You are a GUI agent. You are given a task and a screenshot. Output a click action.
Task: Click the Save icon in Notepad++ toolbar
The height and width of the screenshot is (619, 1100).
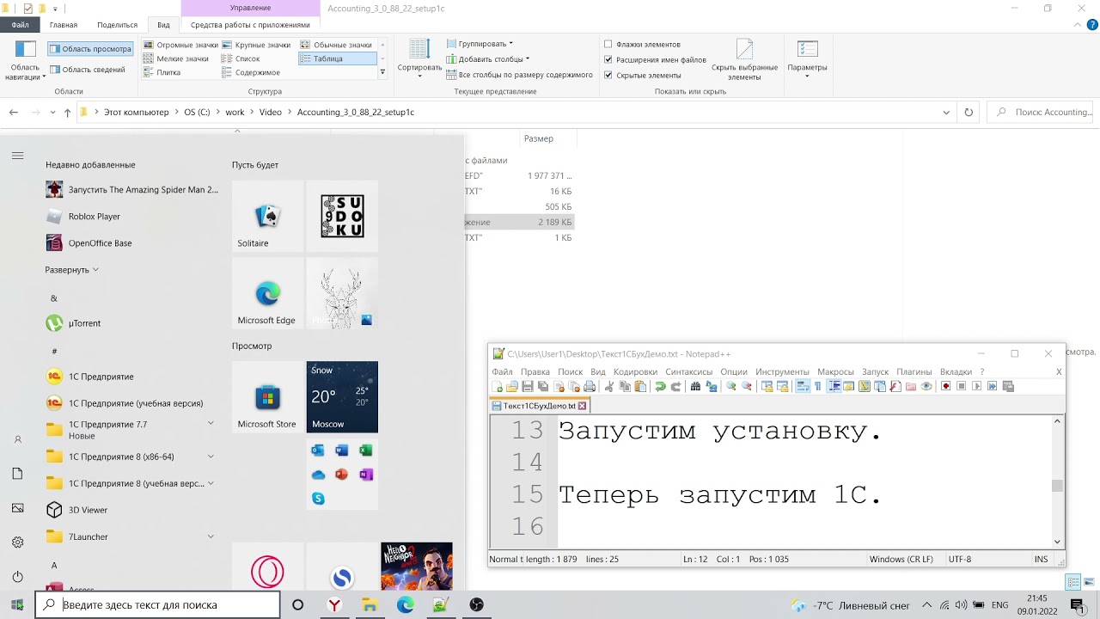pos(528,387)
